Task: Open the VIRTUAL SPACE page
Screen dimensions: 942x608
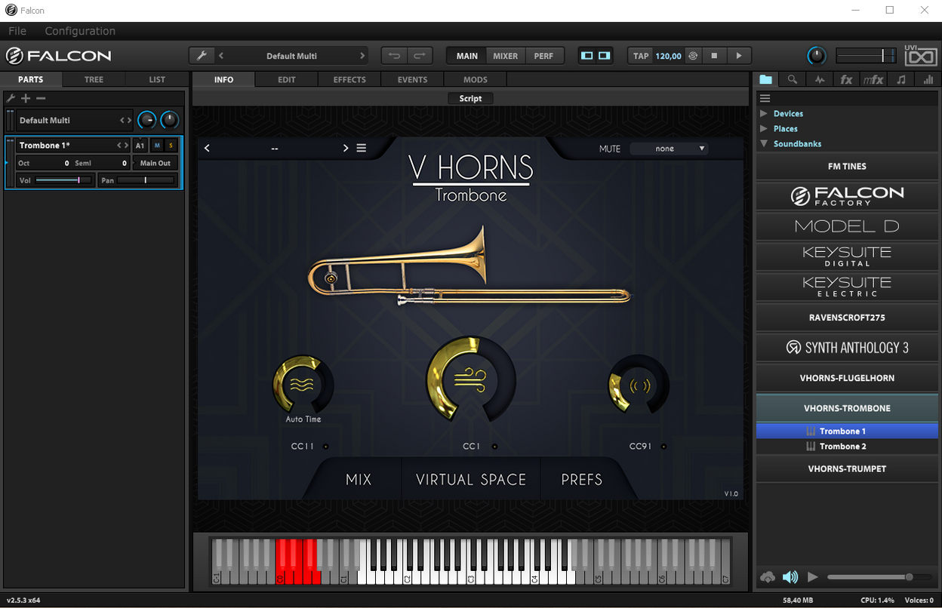Action: click(471, 479)
